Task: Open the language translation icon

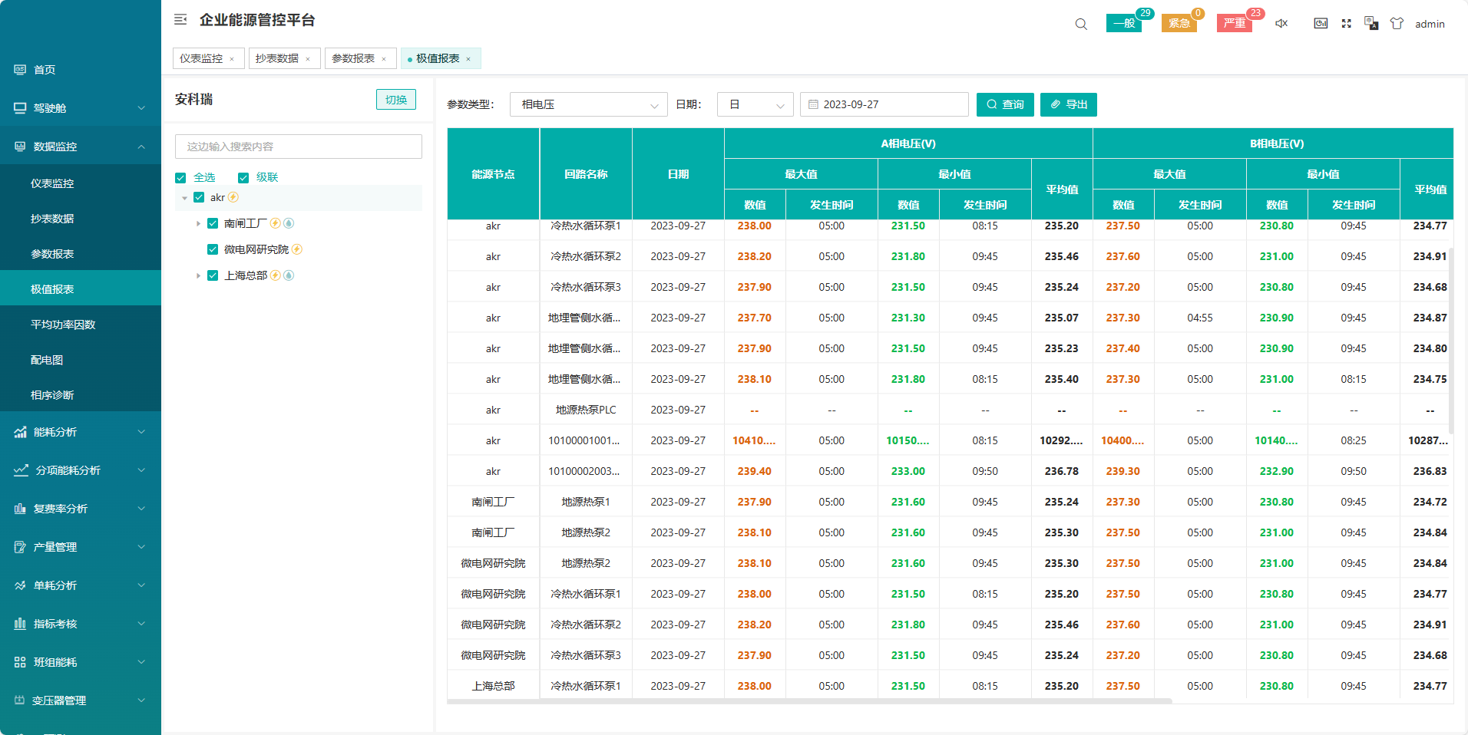Action: pyautogui.click(x=1371, y=24)
